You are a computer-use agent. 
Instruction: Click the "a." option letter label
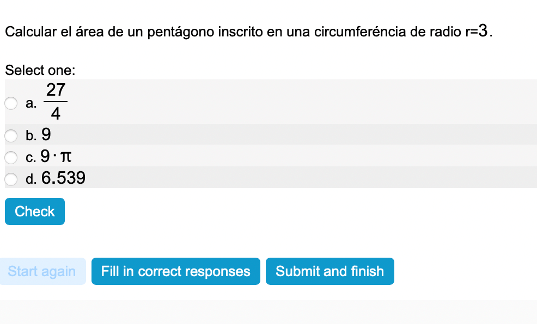tap(32, 103)
